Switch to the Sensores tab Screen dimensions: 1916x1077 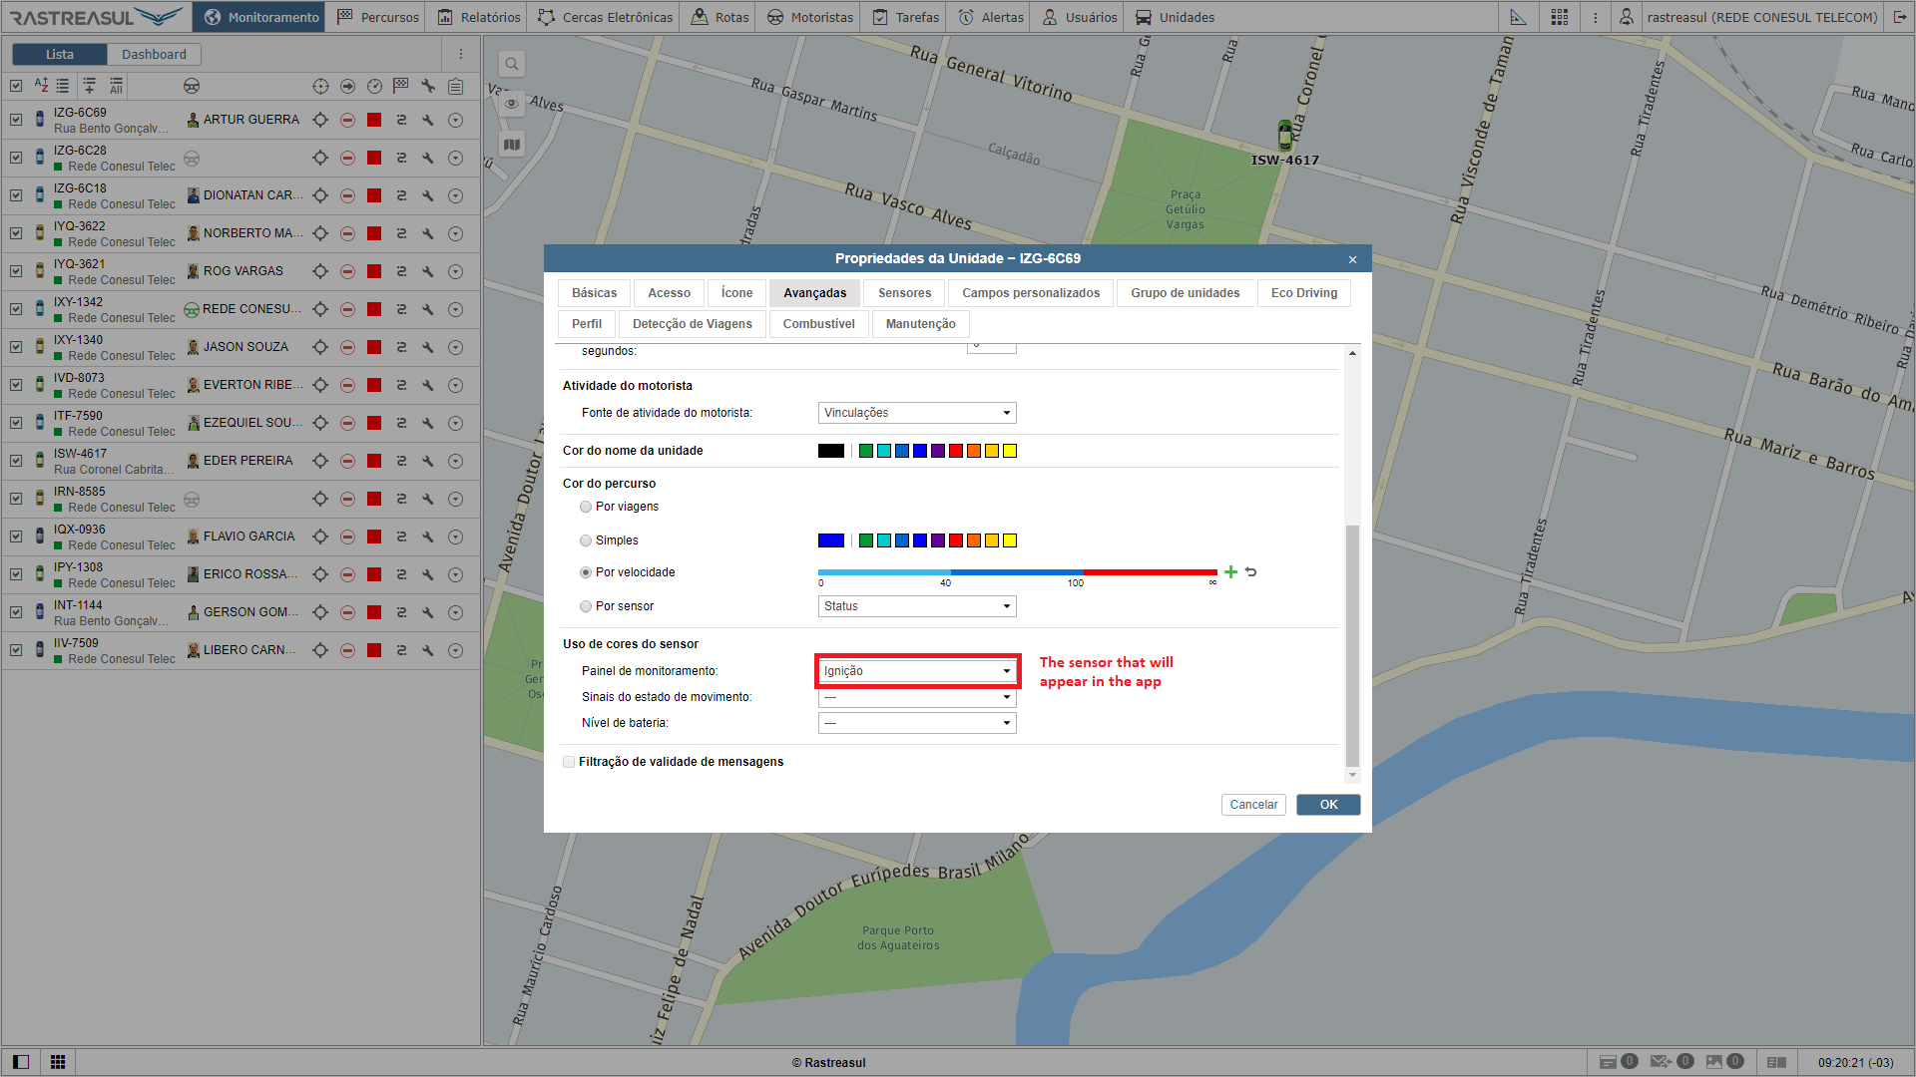(x=904, y=293)
